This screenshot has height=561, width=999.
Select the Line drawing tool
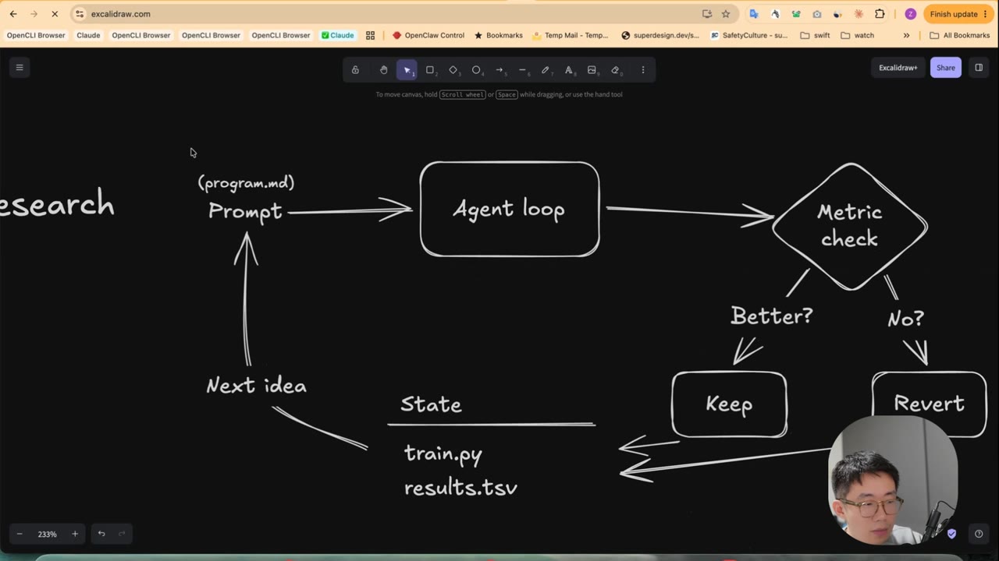[x=522, y=70]
